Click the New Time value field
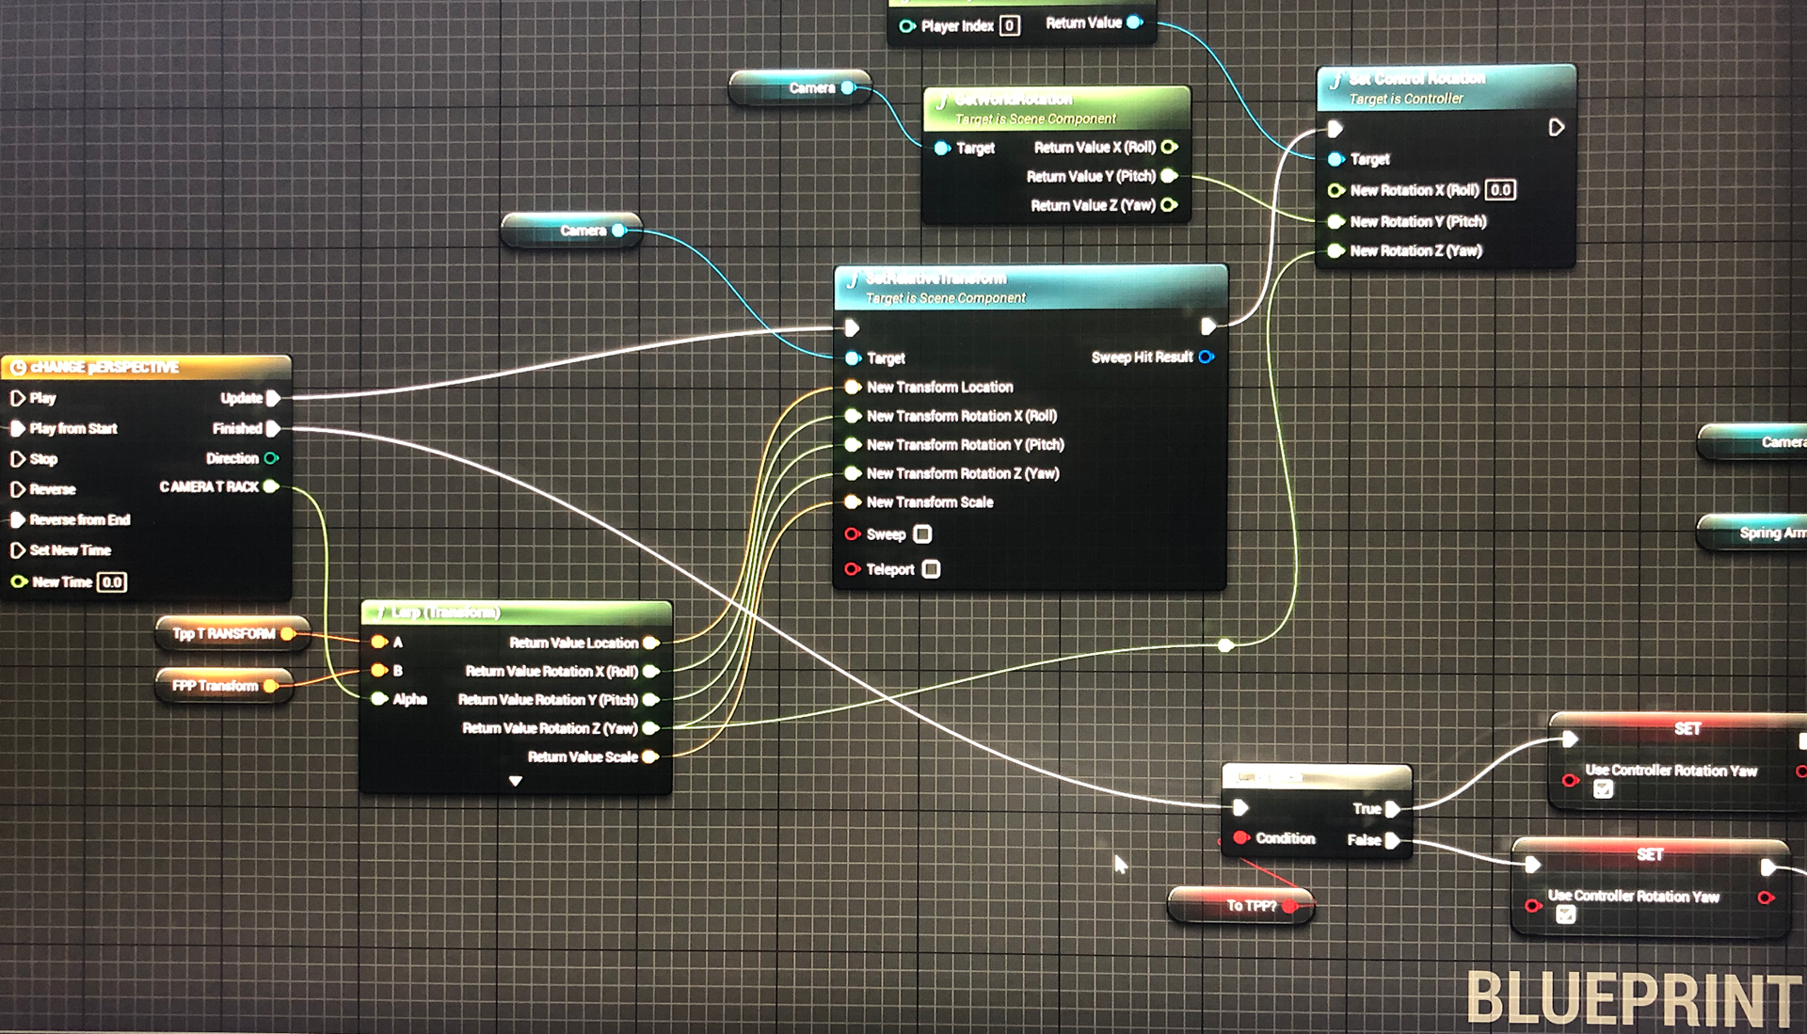1807x1034 pixels. pyautogui.click(x=112, y=582)
